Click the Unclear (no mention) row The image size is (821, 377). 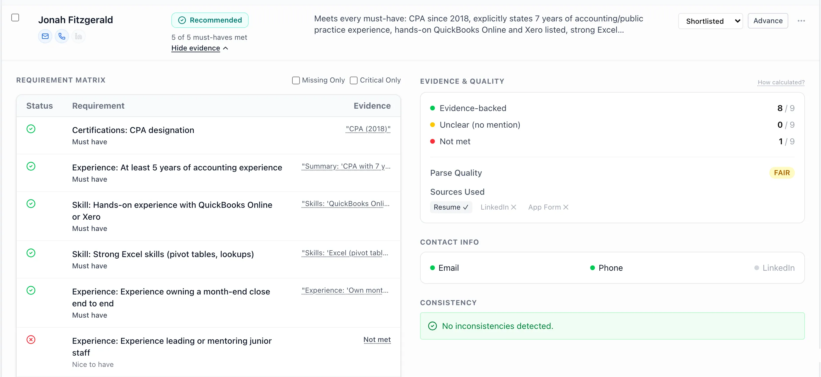click(612, 125)
